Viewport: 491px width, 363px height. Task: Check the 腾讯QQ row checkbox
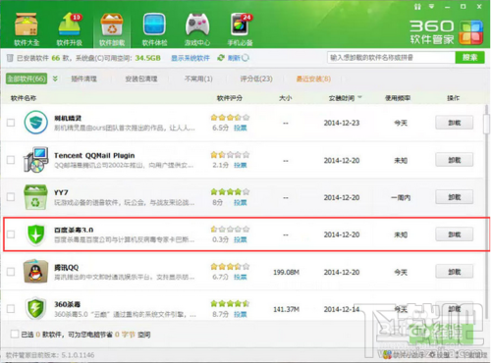pos(11,272)
